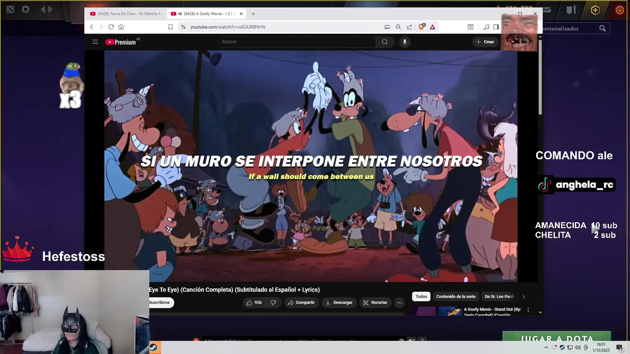Submit YouTube search magnifier button
Image resolution: width=630 pixels, height=354 pixels.
pos(384,42)
